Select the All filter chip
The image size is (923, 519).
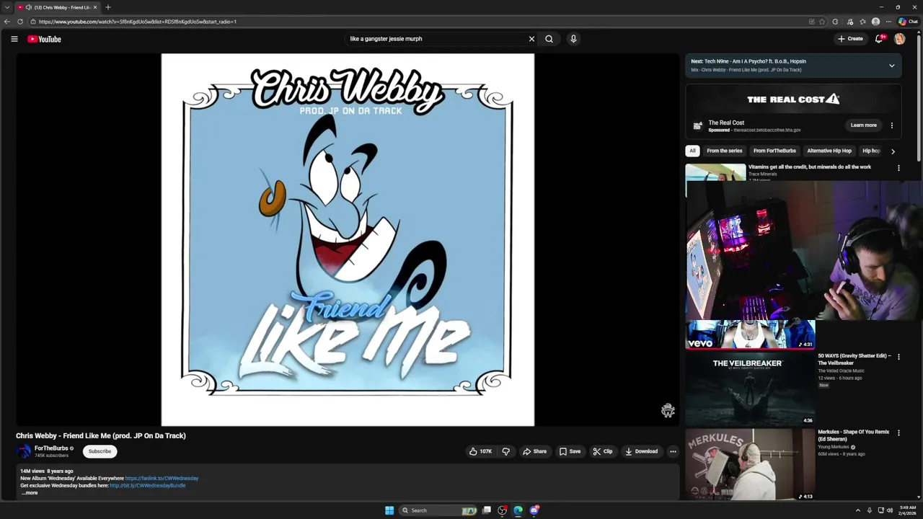[692, 151]
